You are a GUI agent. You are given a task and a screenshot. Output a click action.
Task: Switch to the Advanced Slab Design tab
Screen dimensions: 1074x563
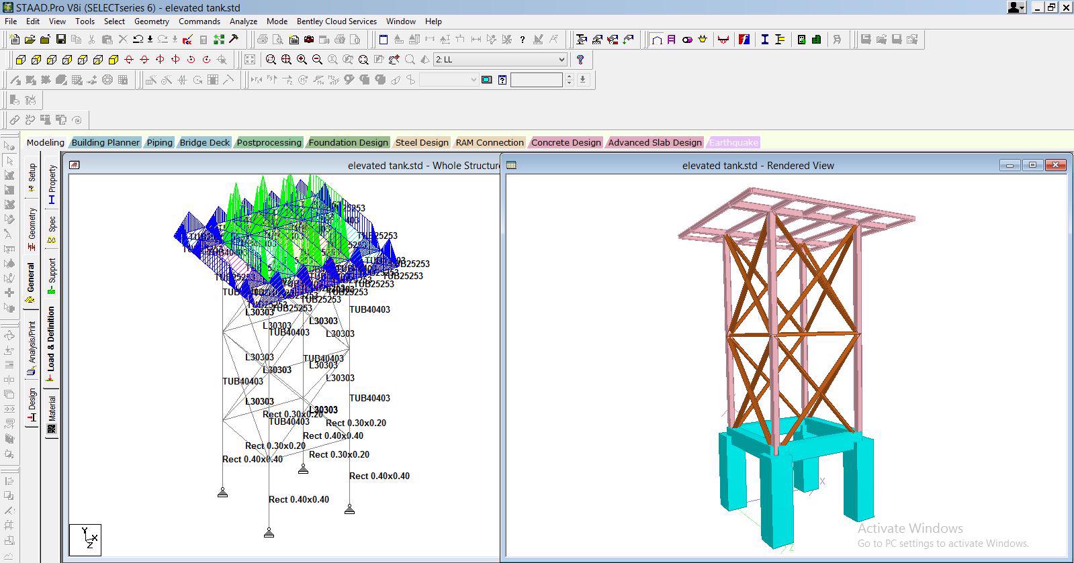click(655, 142)
